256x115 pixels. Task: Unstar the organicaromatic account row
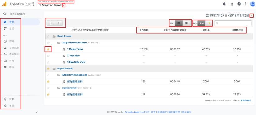[x=48, y=69]
